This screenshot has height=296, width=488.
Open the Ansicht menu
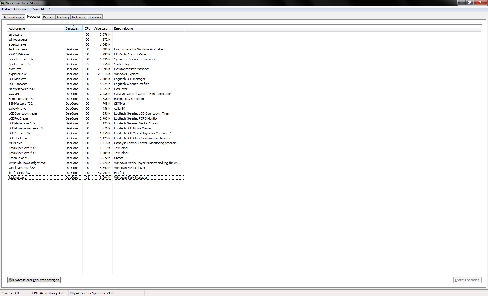pos(38,9)
